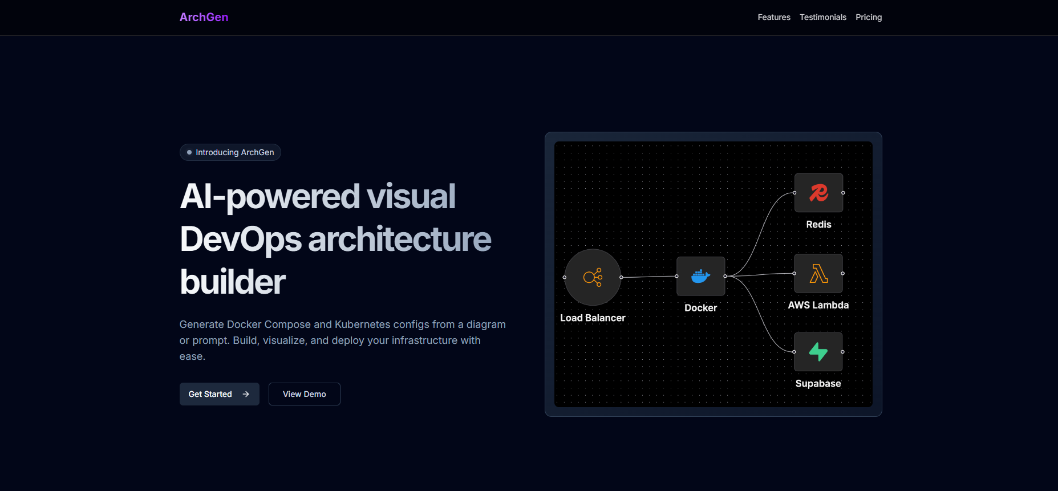The width and height of the screenshot is (1058, 491).
Task: Click the arrow icon in Get Started
Action: point(246,394)
